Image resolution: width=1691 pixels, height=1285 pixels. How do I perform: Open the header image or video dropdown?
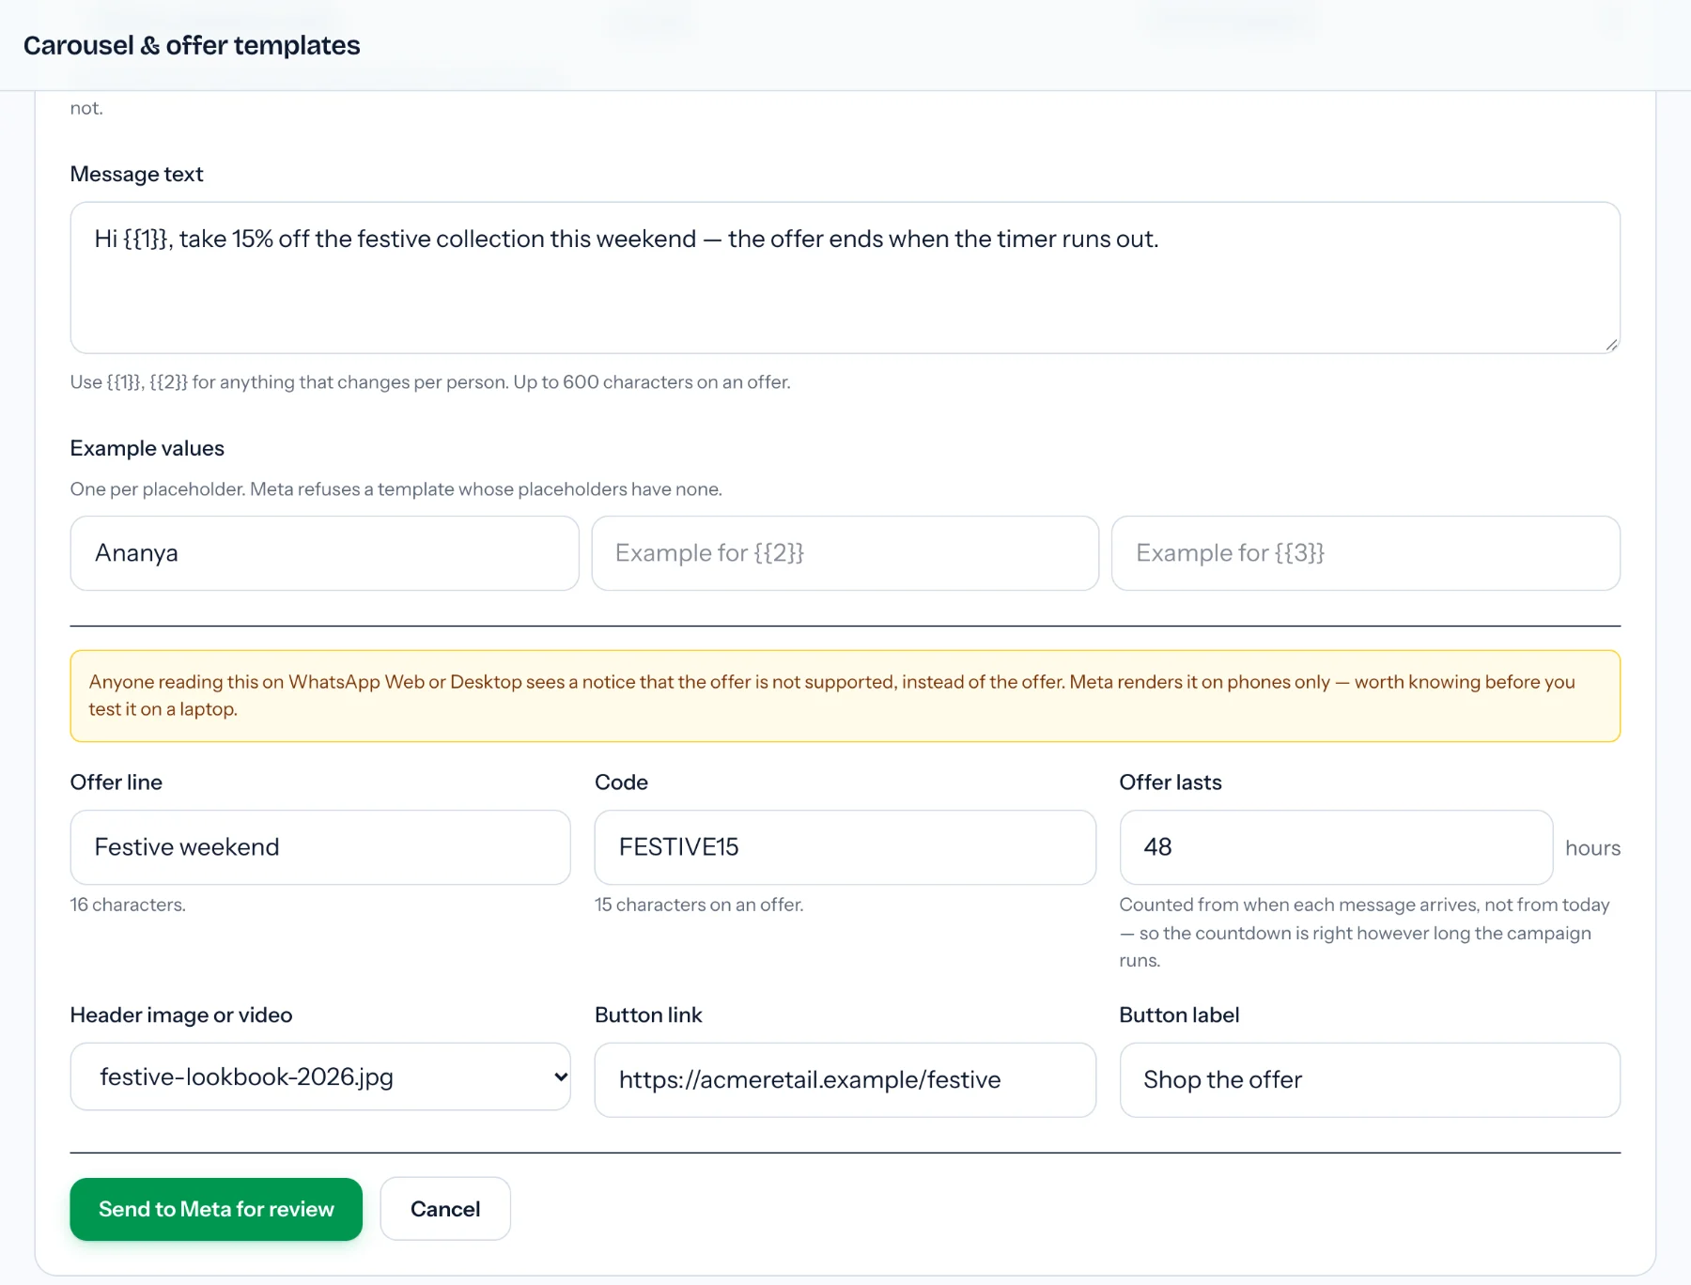click(320, 1076)
